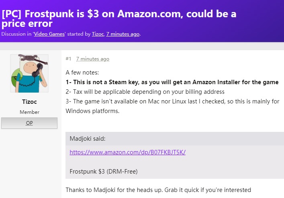Click the note about Mac and Linux availability
Viewport: 284px width, 198px height.
tap(172, 106)
